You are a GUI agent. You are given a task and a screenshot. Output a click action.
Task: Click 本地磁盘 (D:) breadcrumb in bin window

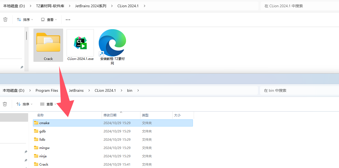13,90
